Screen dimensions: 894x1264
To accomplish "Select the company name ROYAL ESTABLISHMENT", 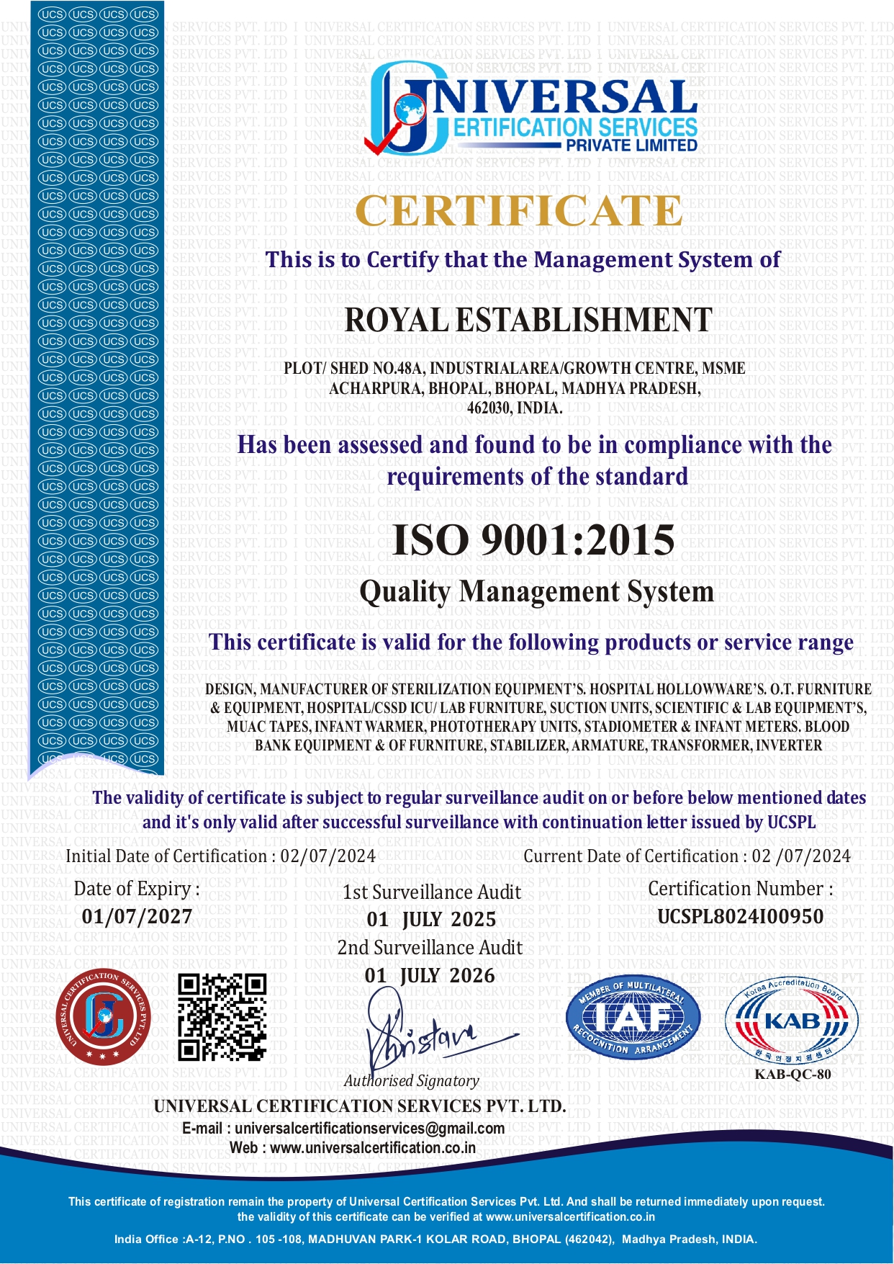I will tap(528, 320).
